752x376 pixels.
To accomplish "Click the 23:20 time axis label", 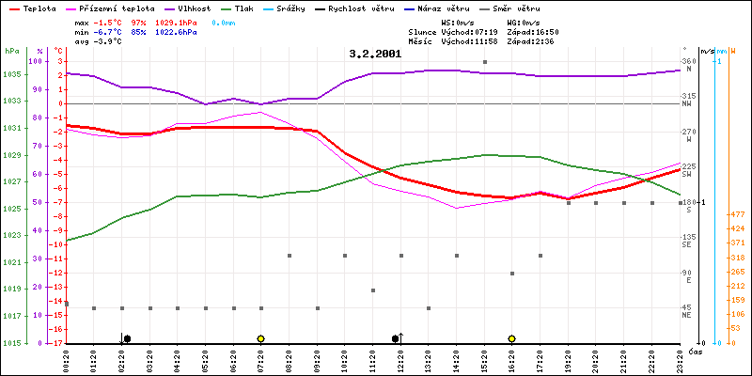I will click(680, 360).
